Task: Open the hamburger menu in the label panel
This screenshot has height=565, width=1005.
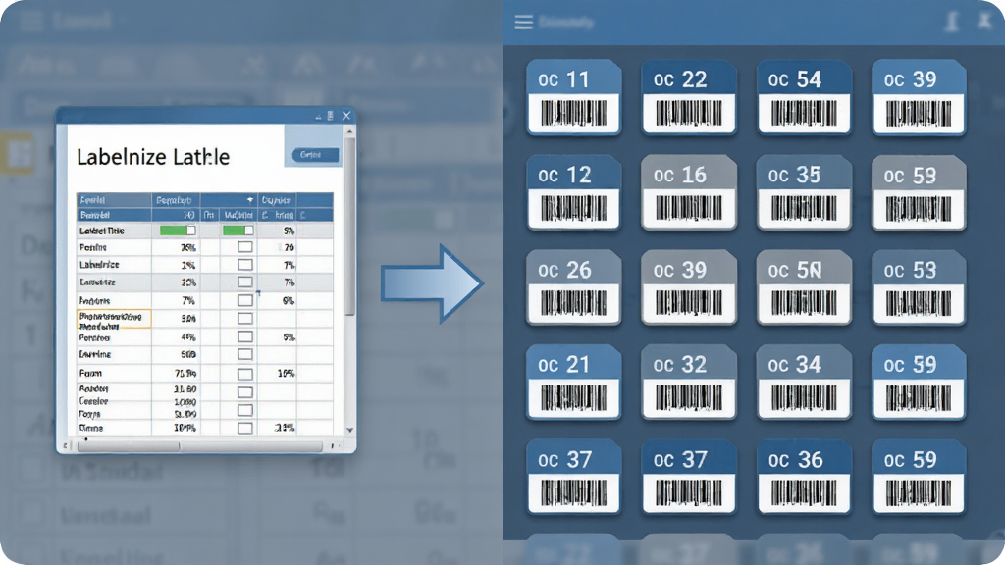Action: (524, 23)
